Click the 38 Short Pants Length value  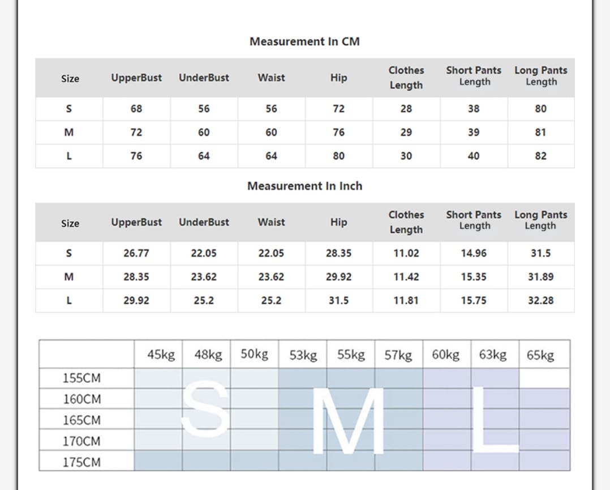pyautogui.click(x=474, y=109)
